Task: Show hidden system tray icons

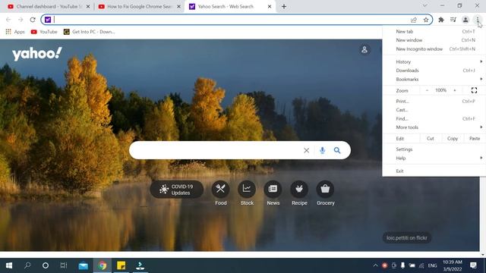Action: [375, 265]
